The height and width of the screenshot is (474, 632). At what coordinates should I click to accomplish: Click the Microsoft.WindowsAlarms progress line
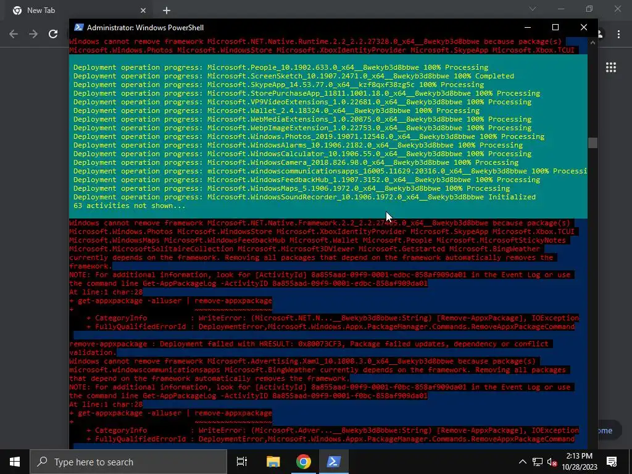(298, 145)
